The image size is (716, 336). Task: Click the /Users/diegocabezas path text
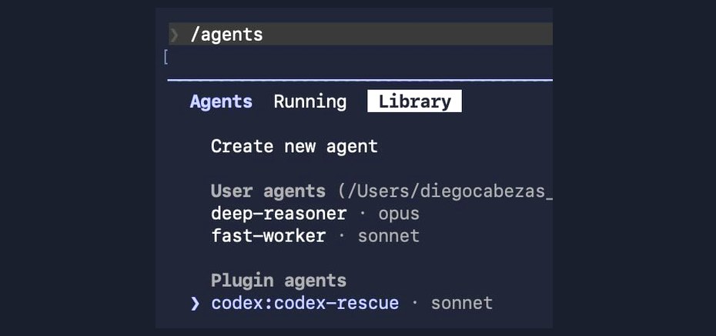(x=445, y=191)
